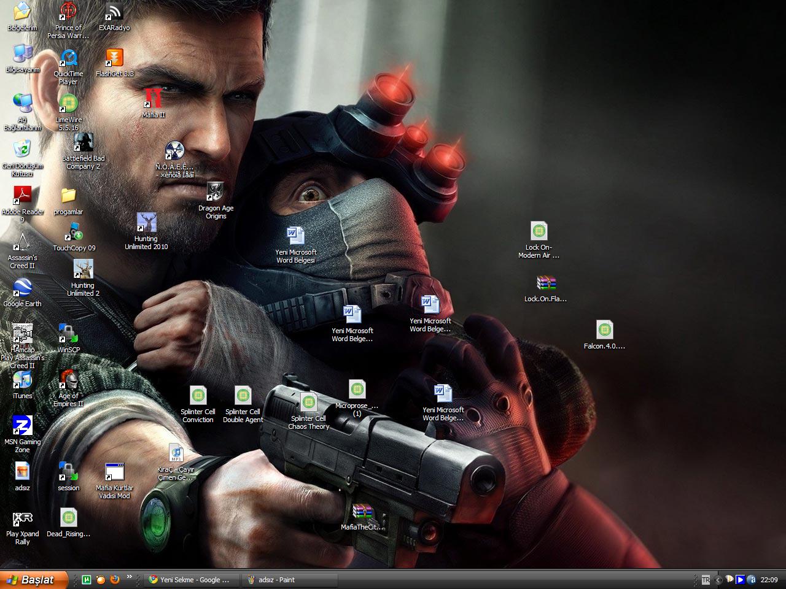This screenshot has height=589, width=786.
Task: Open the MSN Gaming Zone icon
Action: [22, 425]
